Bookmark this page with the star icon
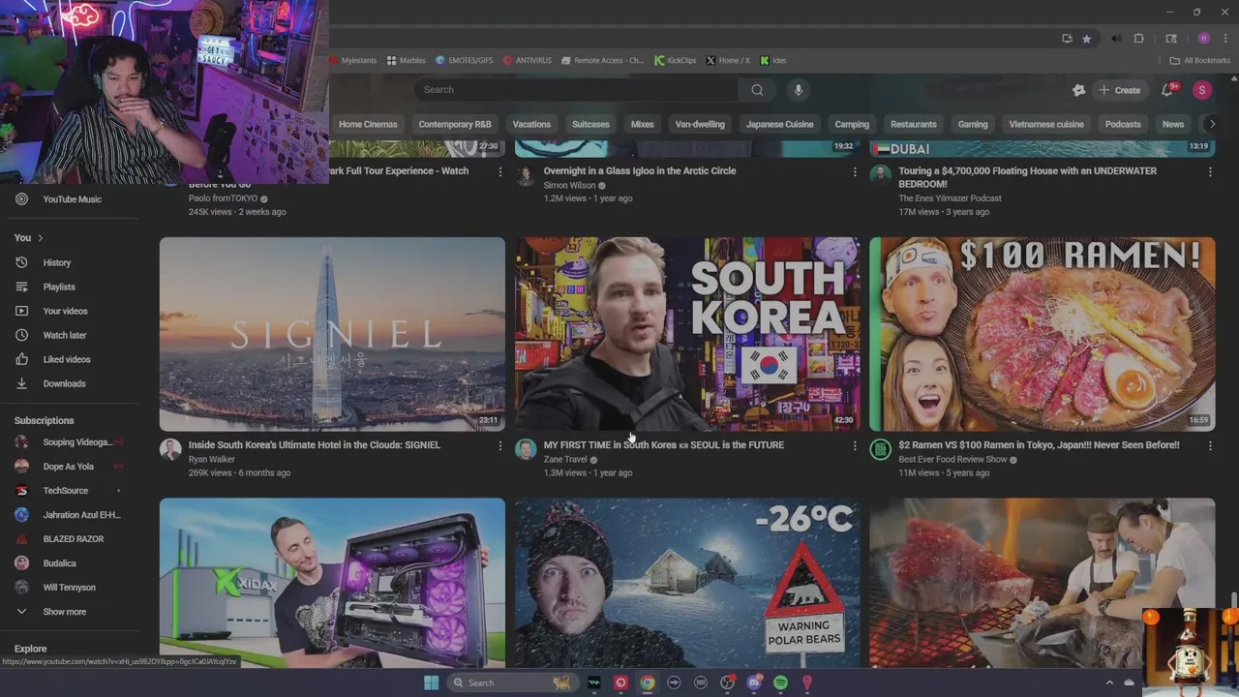This screenshot has height=697, width=1239. click(x=1087, y=39)
